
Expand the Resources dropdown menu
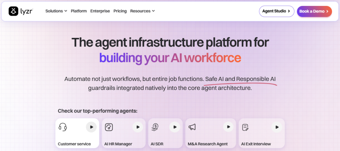142,11
